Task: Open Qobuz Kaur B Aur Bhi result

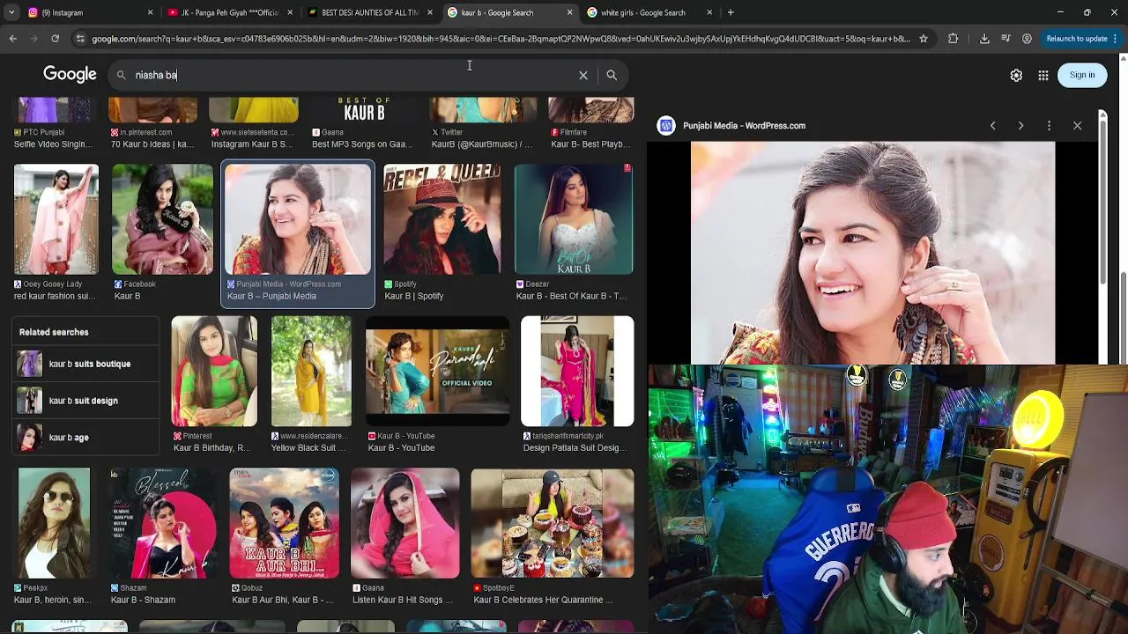Action: coord(284,523)
